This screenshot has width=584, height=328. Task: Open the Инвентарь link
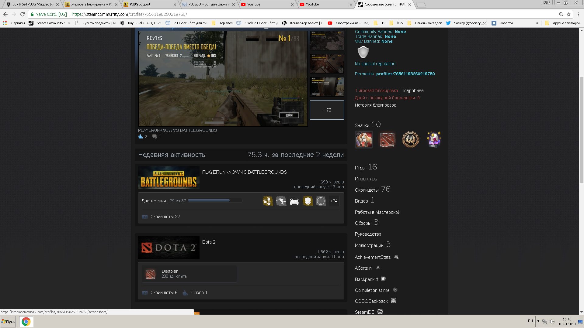pyautogui.click(x=366, y=179)
